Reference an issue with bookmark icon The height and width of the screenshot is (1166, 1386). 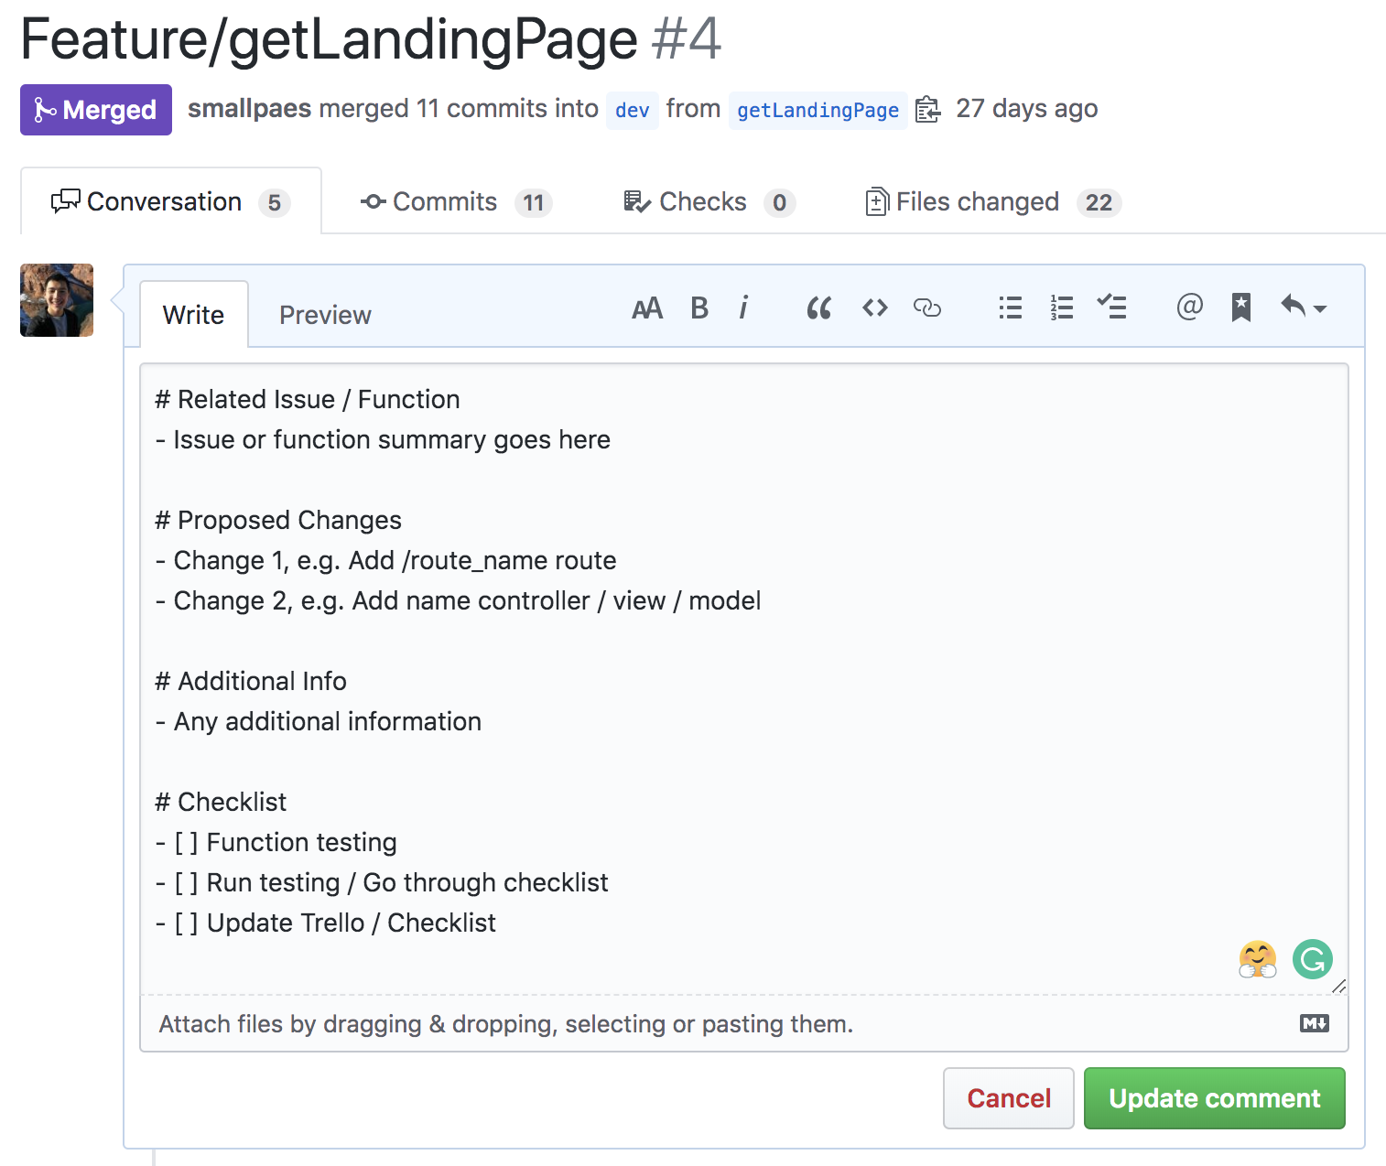(1241, 308)
